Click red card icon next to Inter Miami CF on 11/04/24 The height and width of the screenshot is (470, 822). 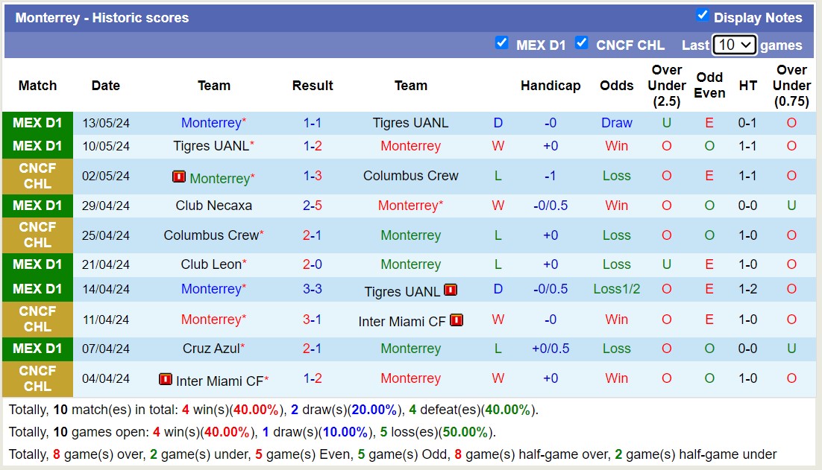click(457, 320)
